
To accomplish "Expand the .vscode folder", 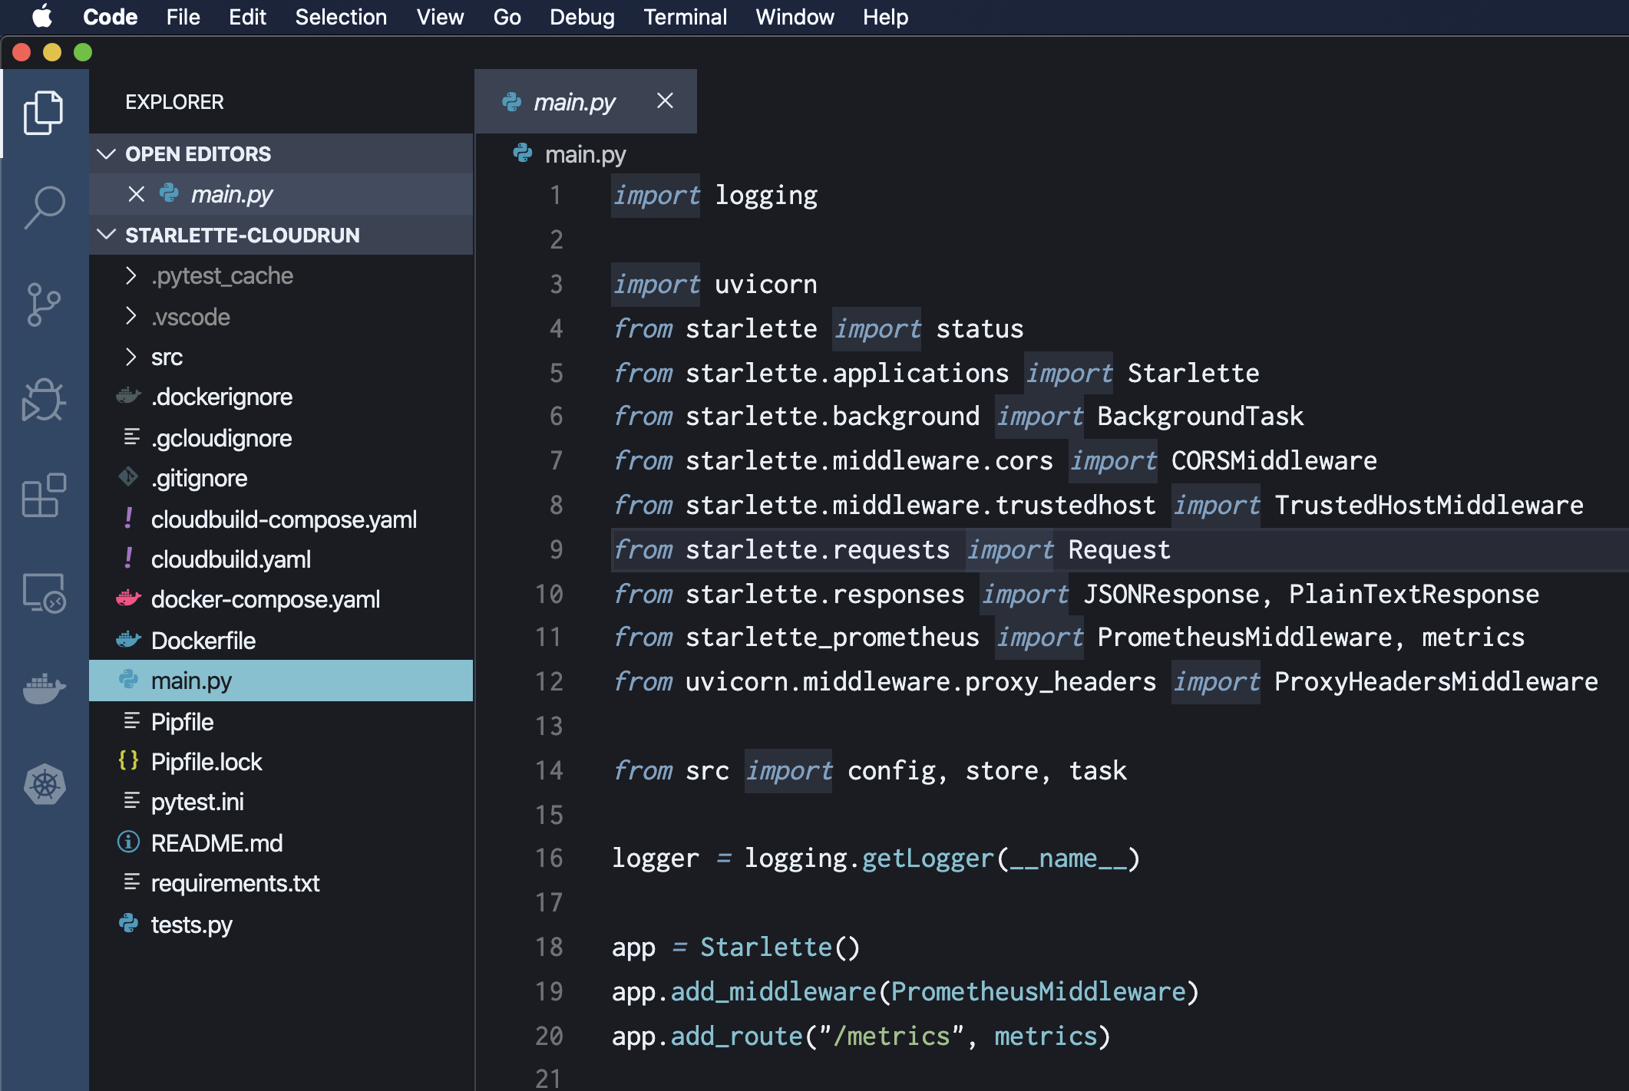I will [131, 316].
